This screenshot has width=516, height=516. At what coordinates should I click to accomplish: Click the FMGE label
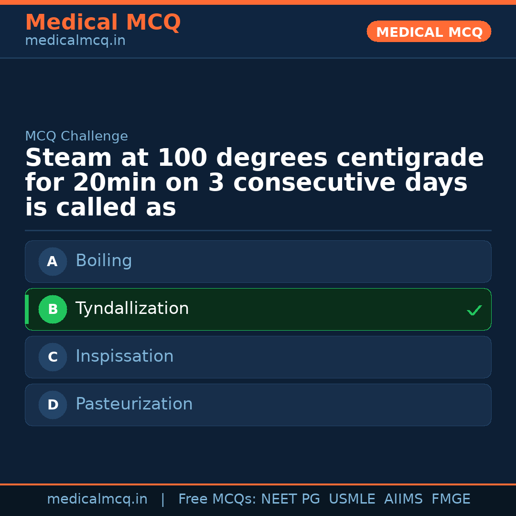pyautogui.click(x=451, y=499)
